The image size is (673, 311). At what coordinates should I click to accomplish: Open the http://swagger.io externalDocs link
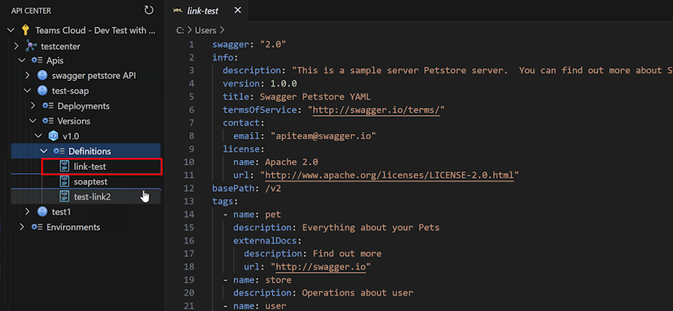[x=320, y=267]
